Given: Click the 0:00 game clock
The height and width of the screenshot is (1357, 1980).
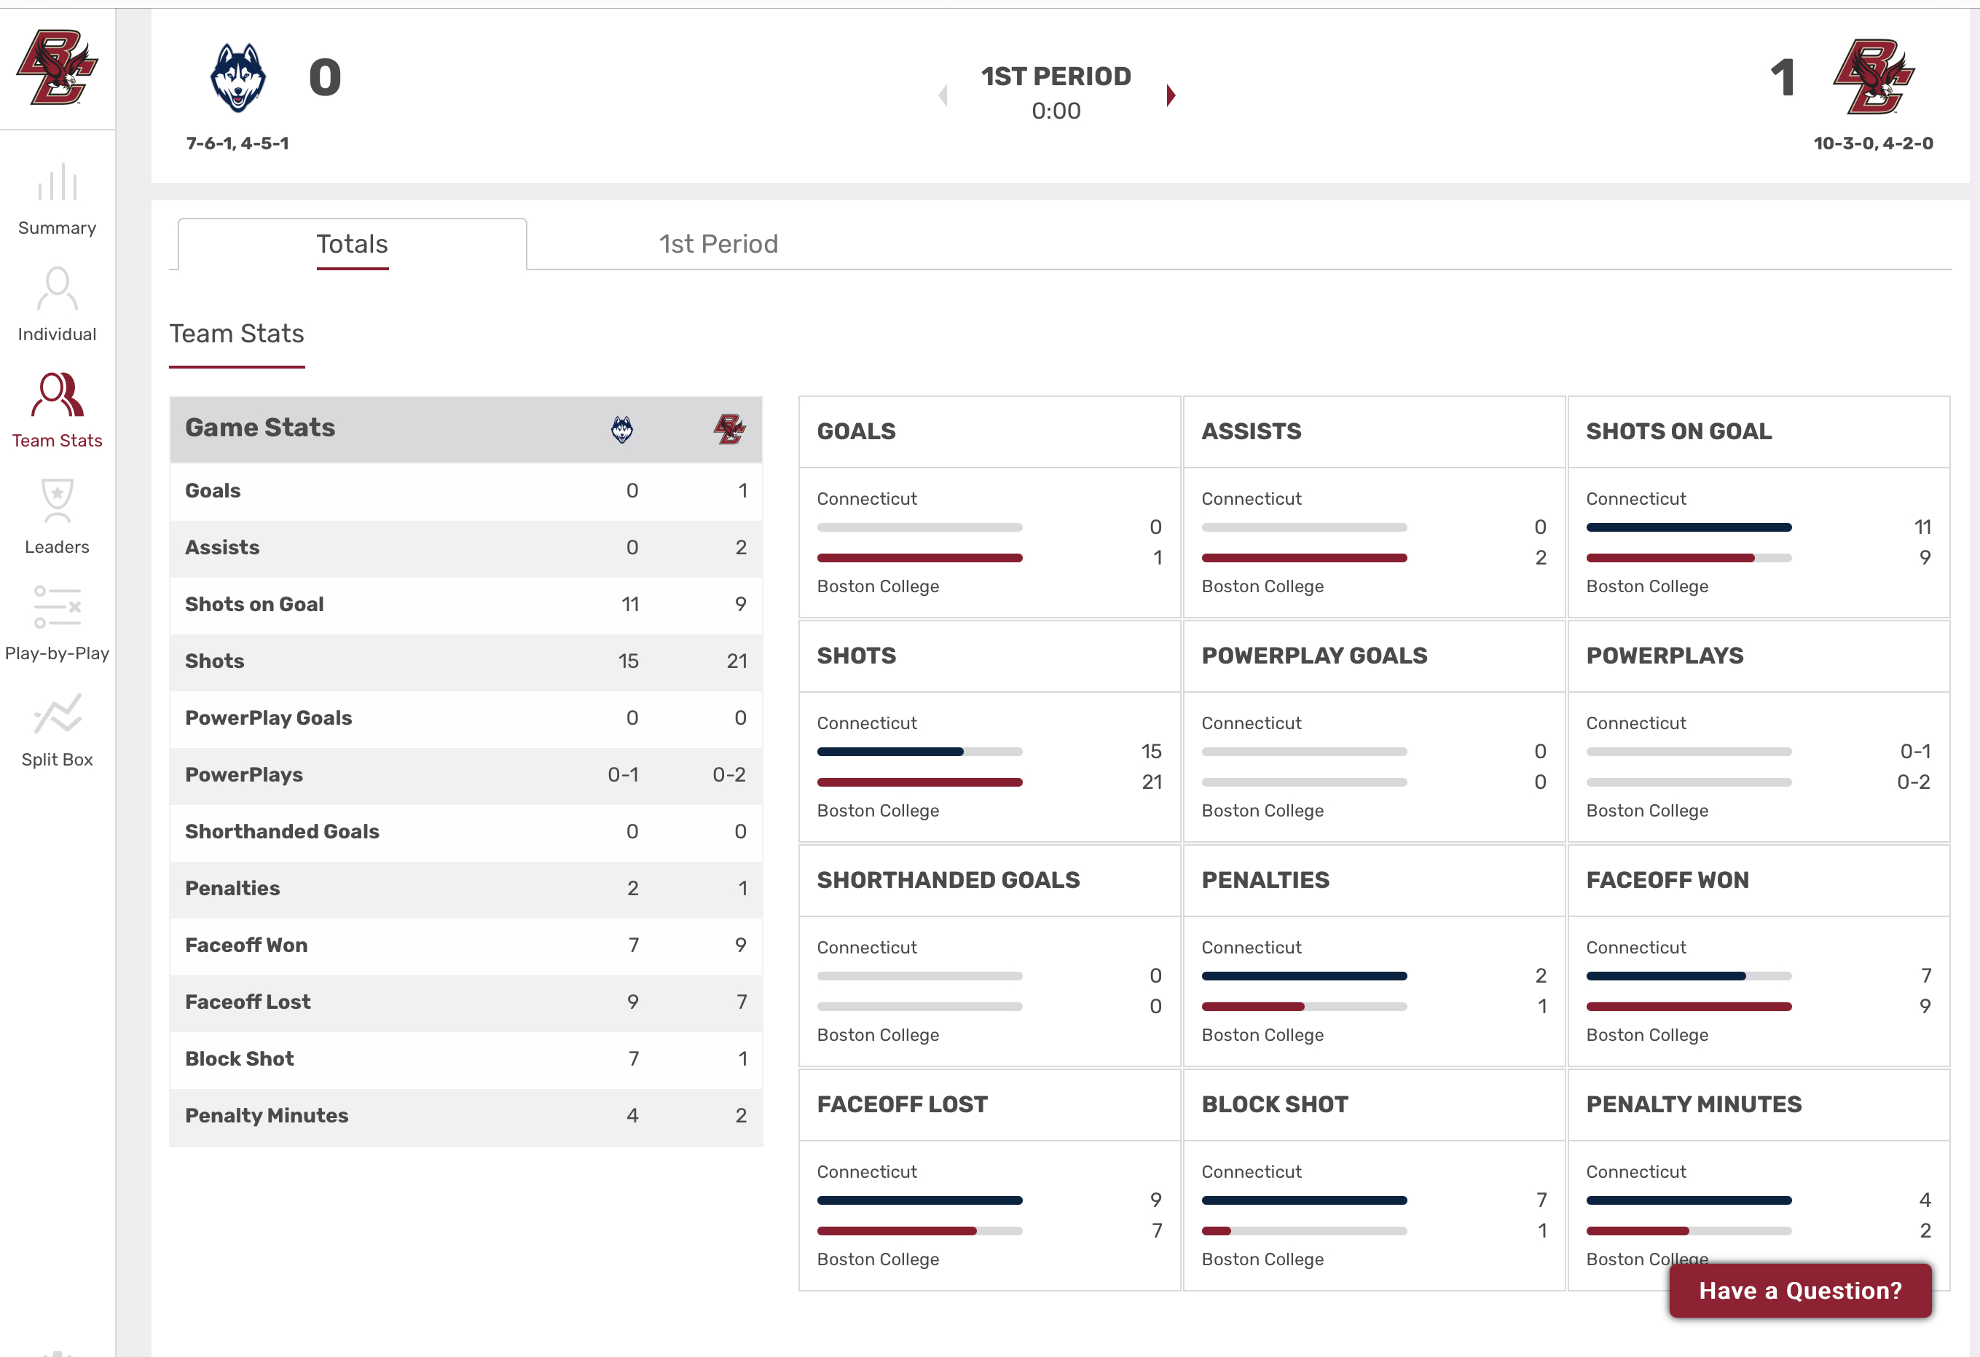Looking at the screenshot, I should (1056, 111).
